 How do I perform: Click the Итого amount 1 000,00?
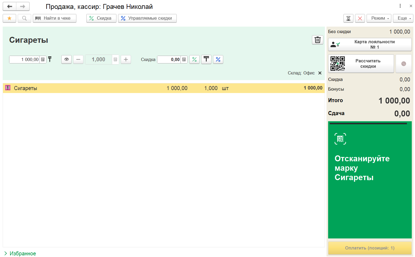pos(394,101)
